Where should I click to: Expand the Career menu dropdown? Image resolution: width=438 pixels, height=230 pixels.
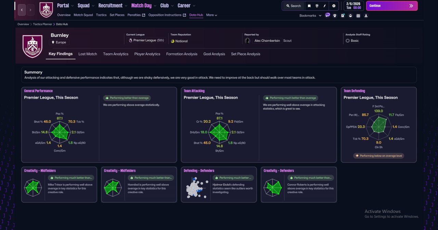coord(194,6)
